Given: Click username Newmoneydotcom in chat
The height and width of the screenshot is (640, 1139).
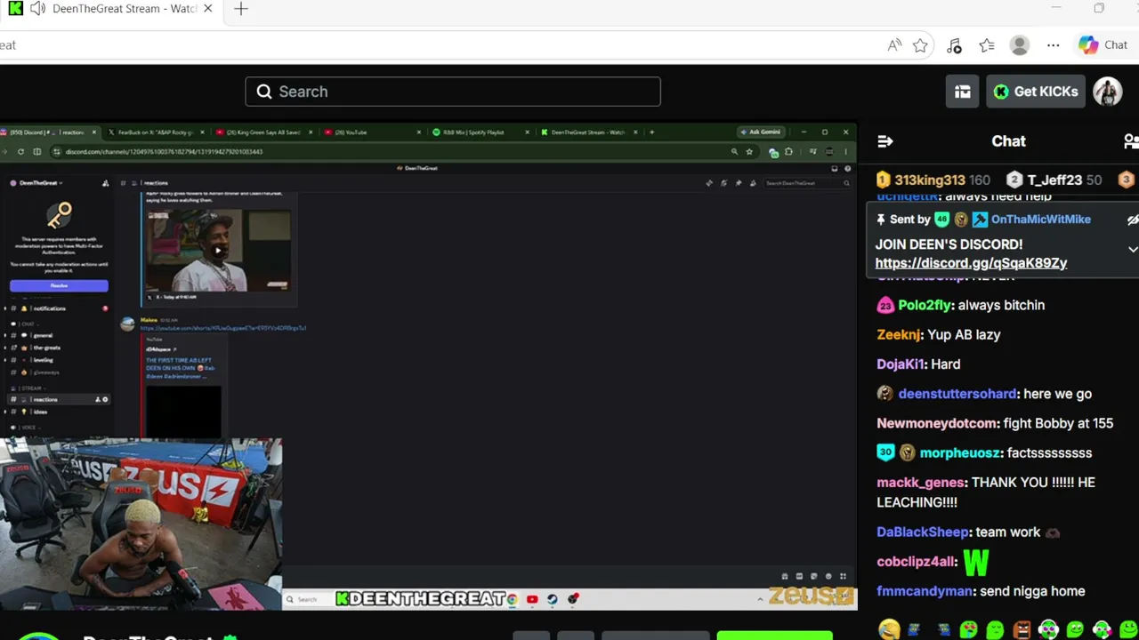Looking at the screenshot, I should coord(938,423).
